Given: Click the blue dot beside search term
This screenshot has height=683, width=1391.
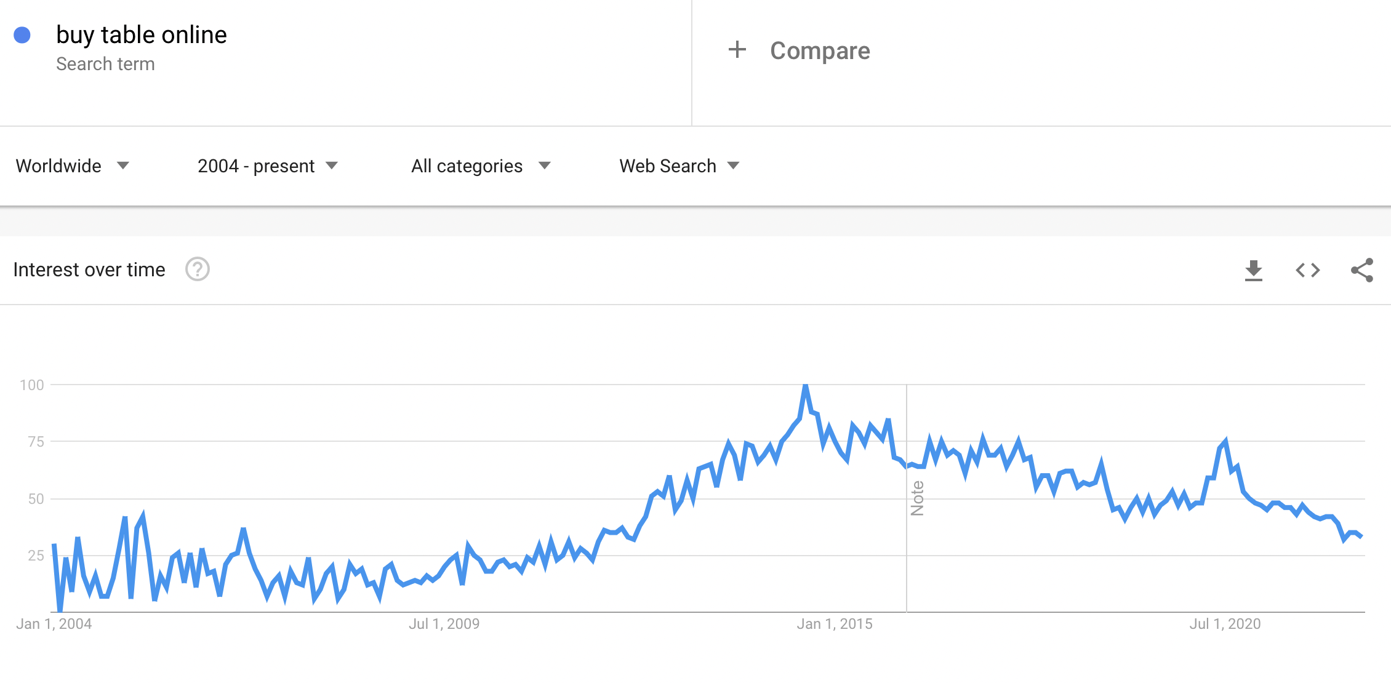Looking at the screenshot, I should coord(22,35).
